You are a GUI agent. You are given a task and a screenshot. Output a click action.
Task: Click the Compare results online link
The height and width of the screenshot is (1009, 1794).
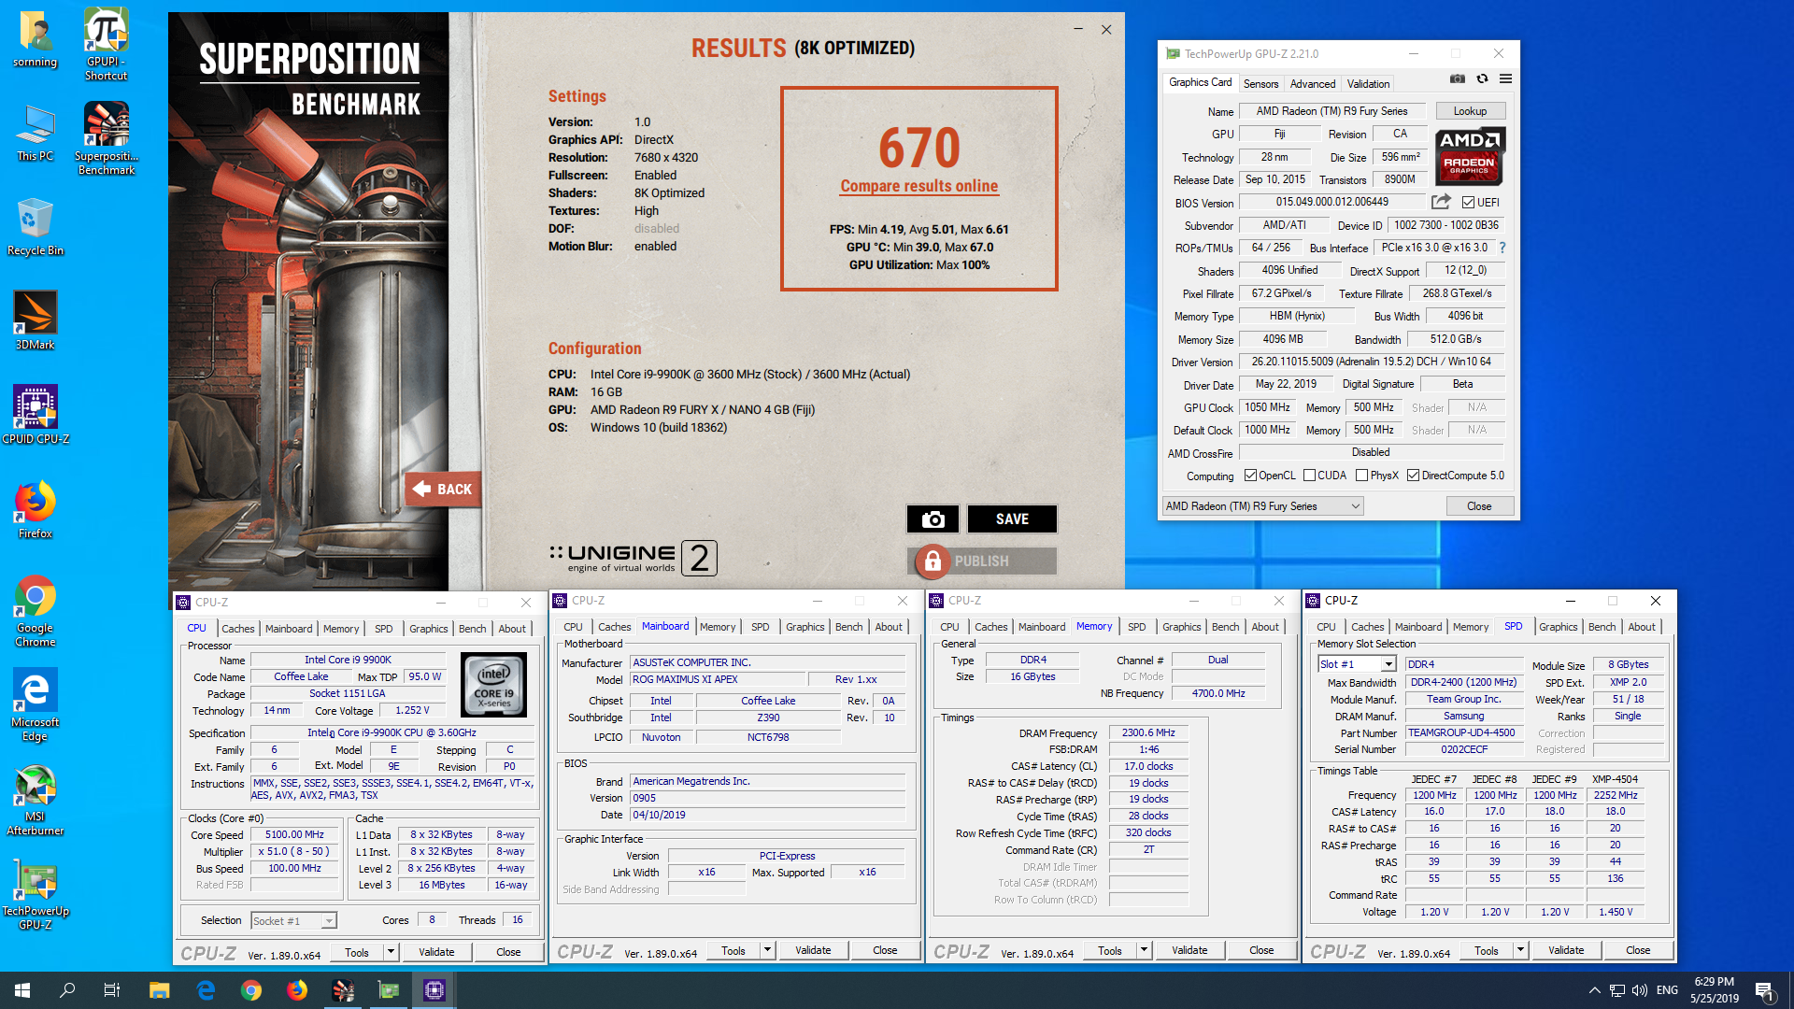coord(919,186)
